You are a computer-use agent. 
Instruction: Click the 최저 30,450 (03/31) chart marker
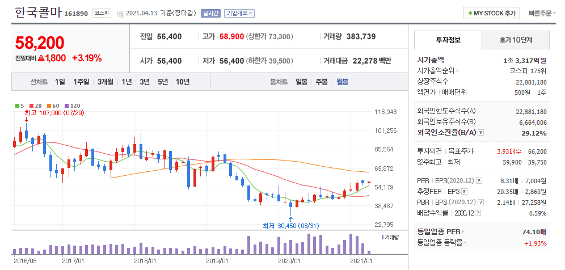[291, 226]
